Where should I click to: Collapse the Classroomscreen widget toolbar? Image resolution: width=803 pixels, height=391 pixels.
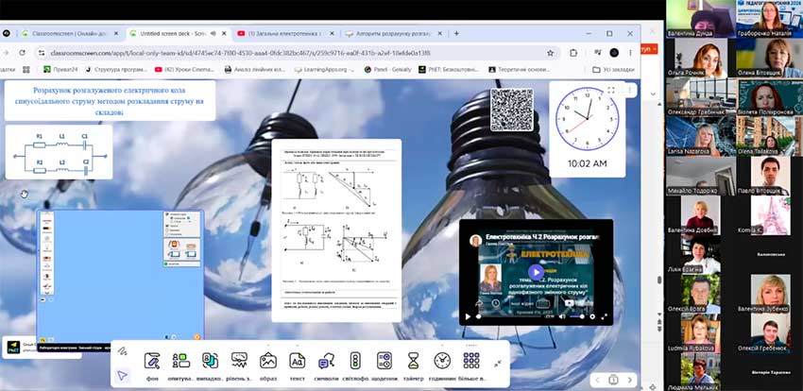498,364
